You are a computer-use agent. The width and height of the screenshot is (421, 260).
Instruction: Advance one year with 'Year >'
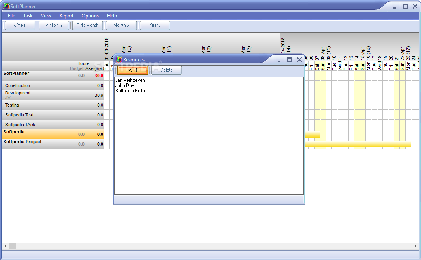[155, 25]
